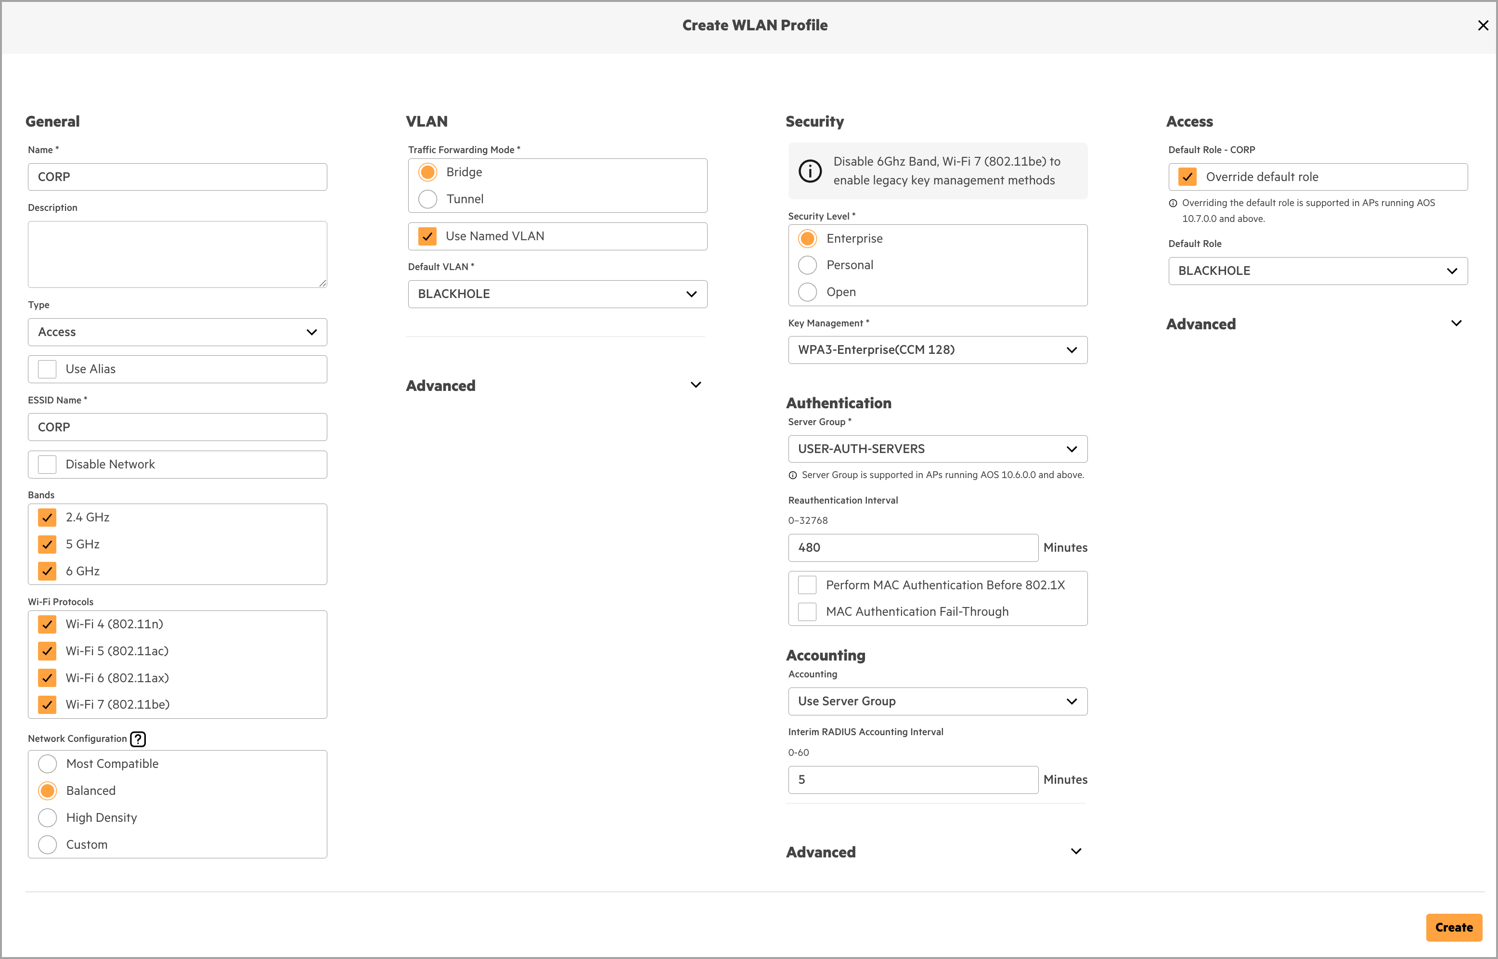
Task: Select Enterprise security level
Action: pyautogui.click(x=808, y=238)
